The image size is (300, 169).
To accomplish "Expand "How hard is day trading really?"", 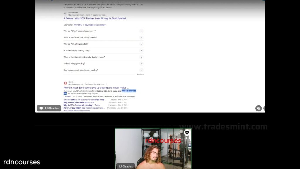I will [x=103, y=50].
